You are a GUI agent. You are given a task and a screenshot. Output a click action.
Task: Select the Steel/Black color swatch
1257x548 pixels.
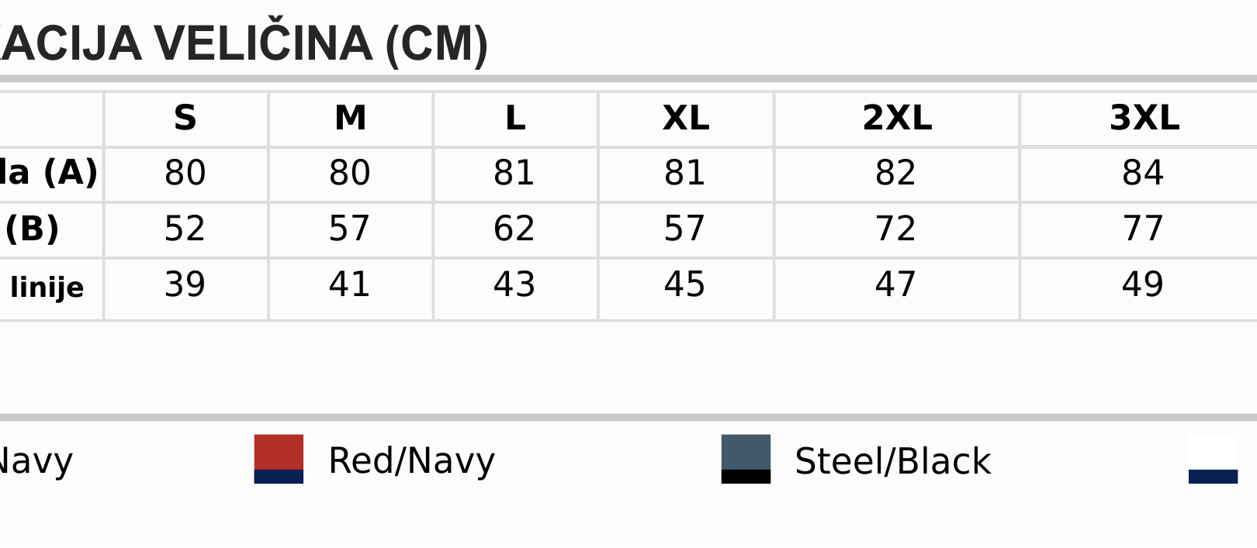[746, 459]
